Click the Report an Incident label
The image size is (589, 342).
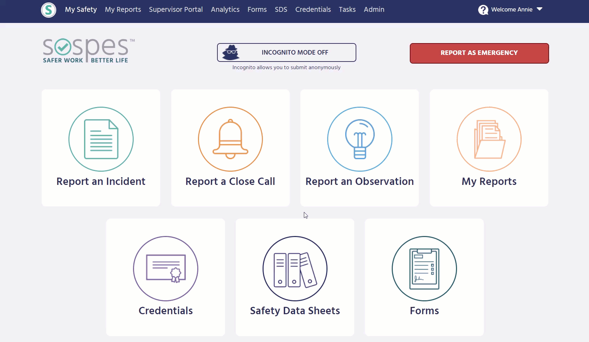tap(101, 181)
